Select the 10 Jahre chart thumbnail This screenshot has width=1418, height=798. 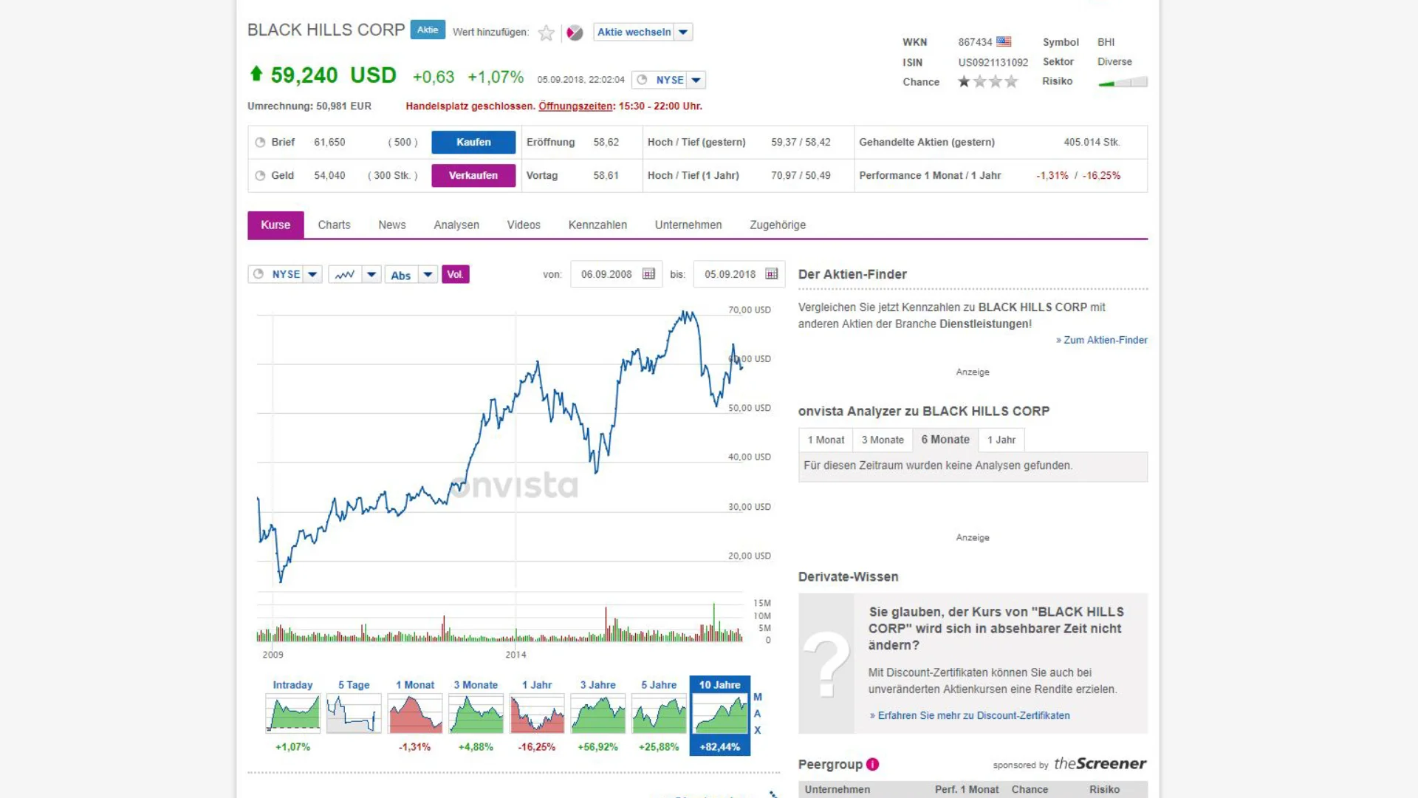click(x=720, y=716)
